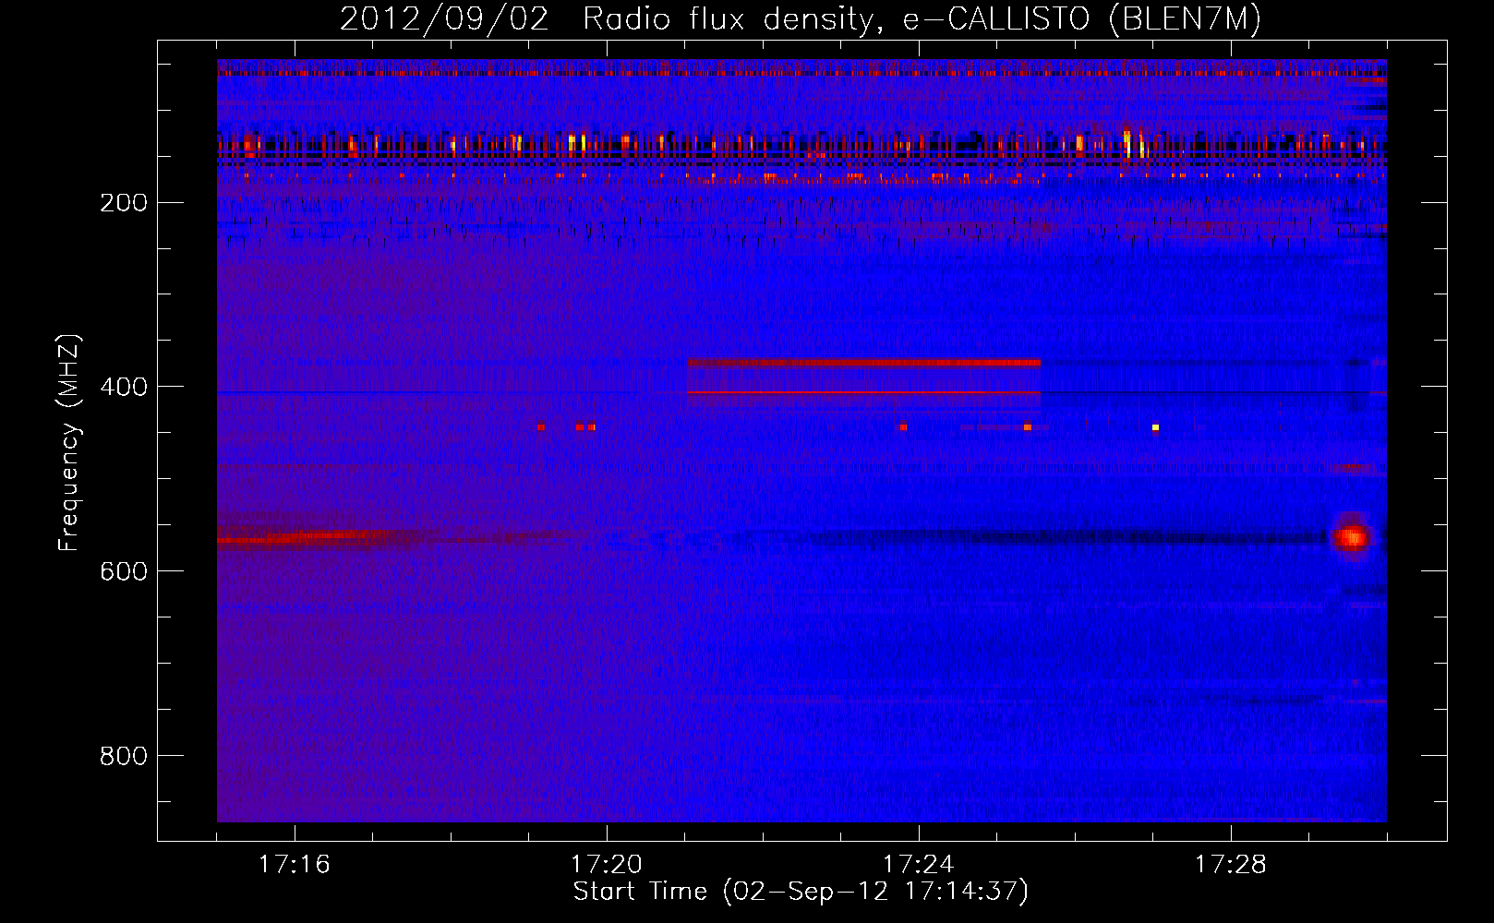Click the 800 frequency tick label
This screenshot has height=923, width=1494.
[x=123, y=757]
